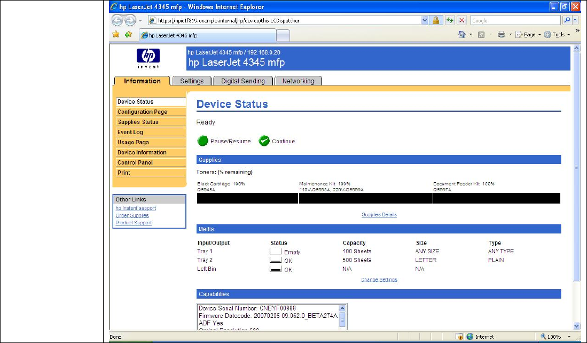The image size is (587, 343).
Task: Open the Change Settings link
Action: point(379,280)
